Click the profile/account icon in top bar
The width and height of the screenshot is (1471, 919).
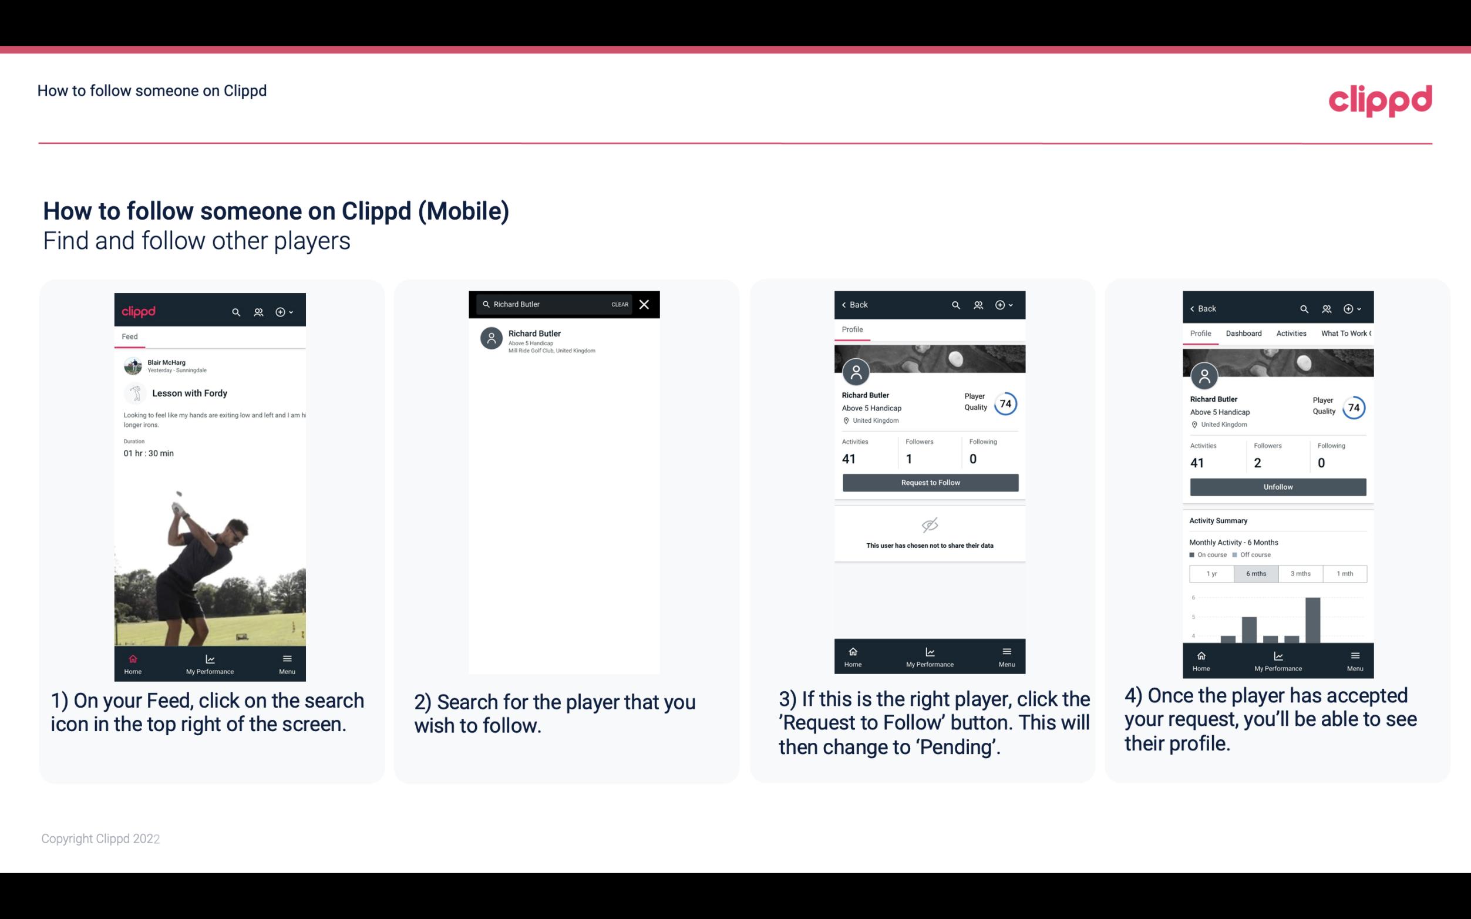(x=258, y=310)
